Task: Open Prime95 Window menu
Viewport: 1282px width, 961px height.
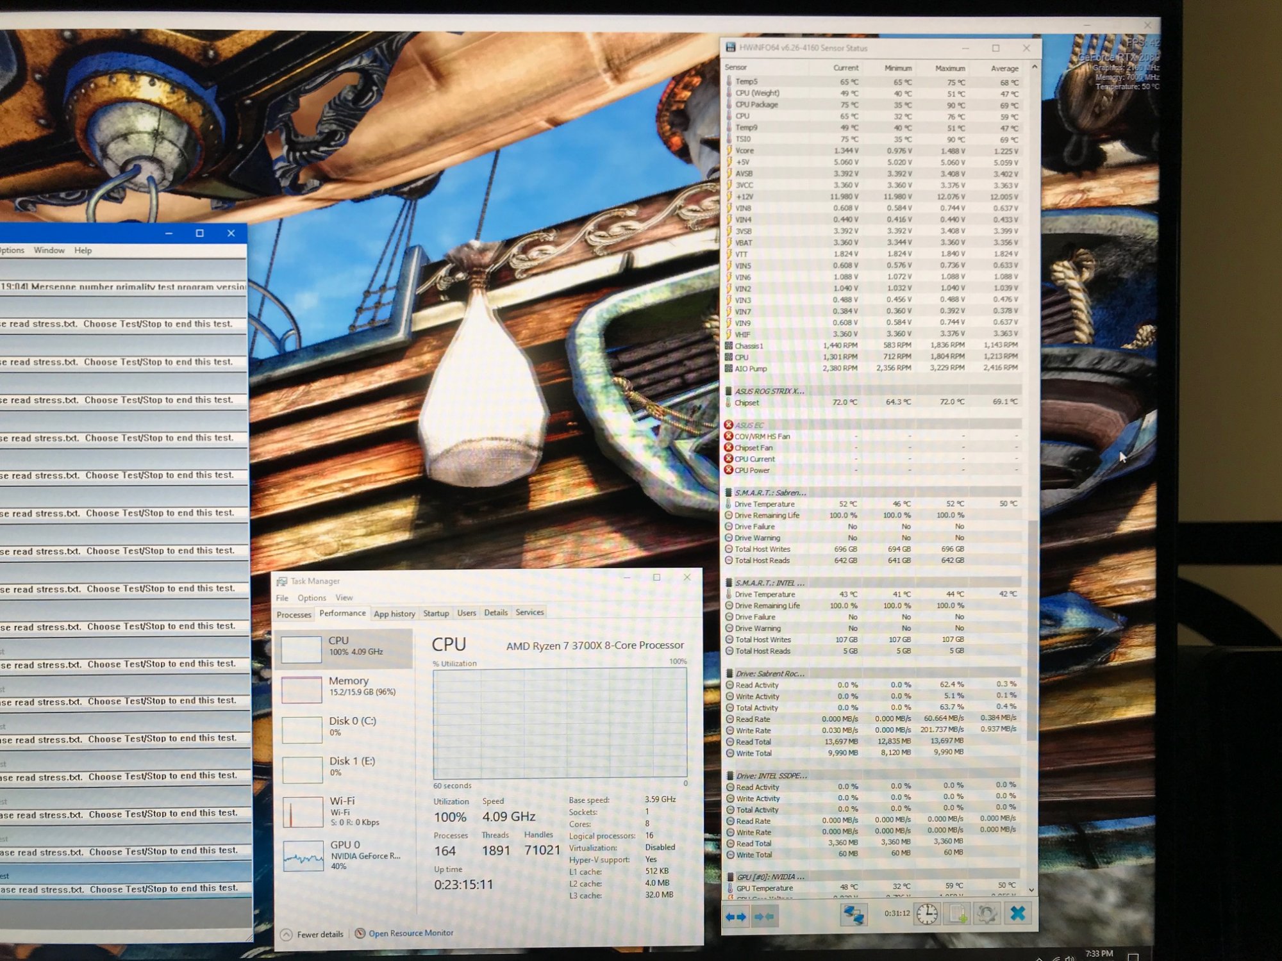Action: point(49,251)
